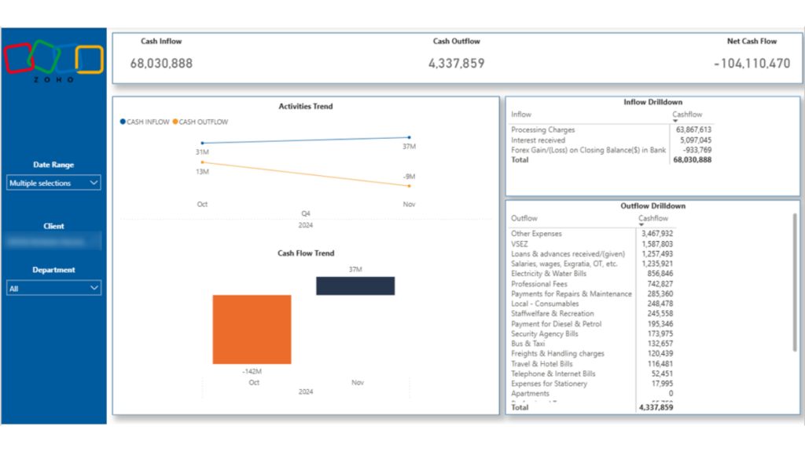
Task: Click sort arrow under Outflow Drilldown Cashflow header
Action: pyautogui.click(x=641, y=224)
